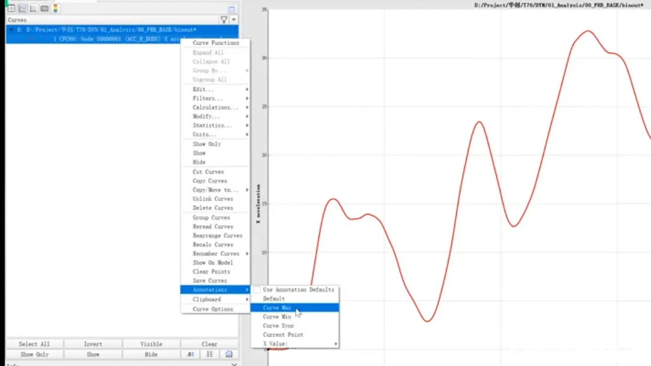The image size is (651, 366).
Task: Click the table layout icon in toolbar
Action: tap(11, 8)
